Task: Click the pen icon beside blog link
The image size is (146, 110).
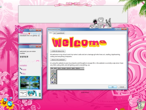Action: pyautogui.click(x=21, y=73)
